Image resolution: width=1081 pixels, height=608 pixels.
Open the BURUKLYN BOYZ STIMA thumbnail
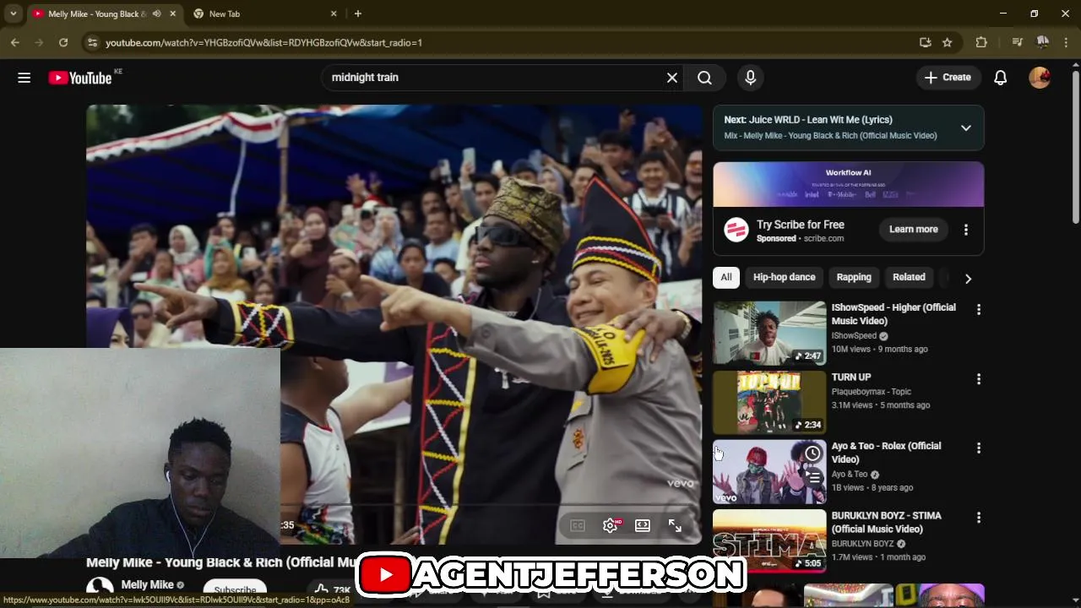[x=769, y=540]
